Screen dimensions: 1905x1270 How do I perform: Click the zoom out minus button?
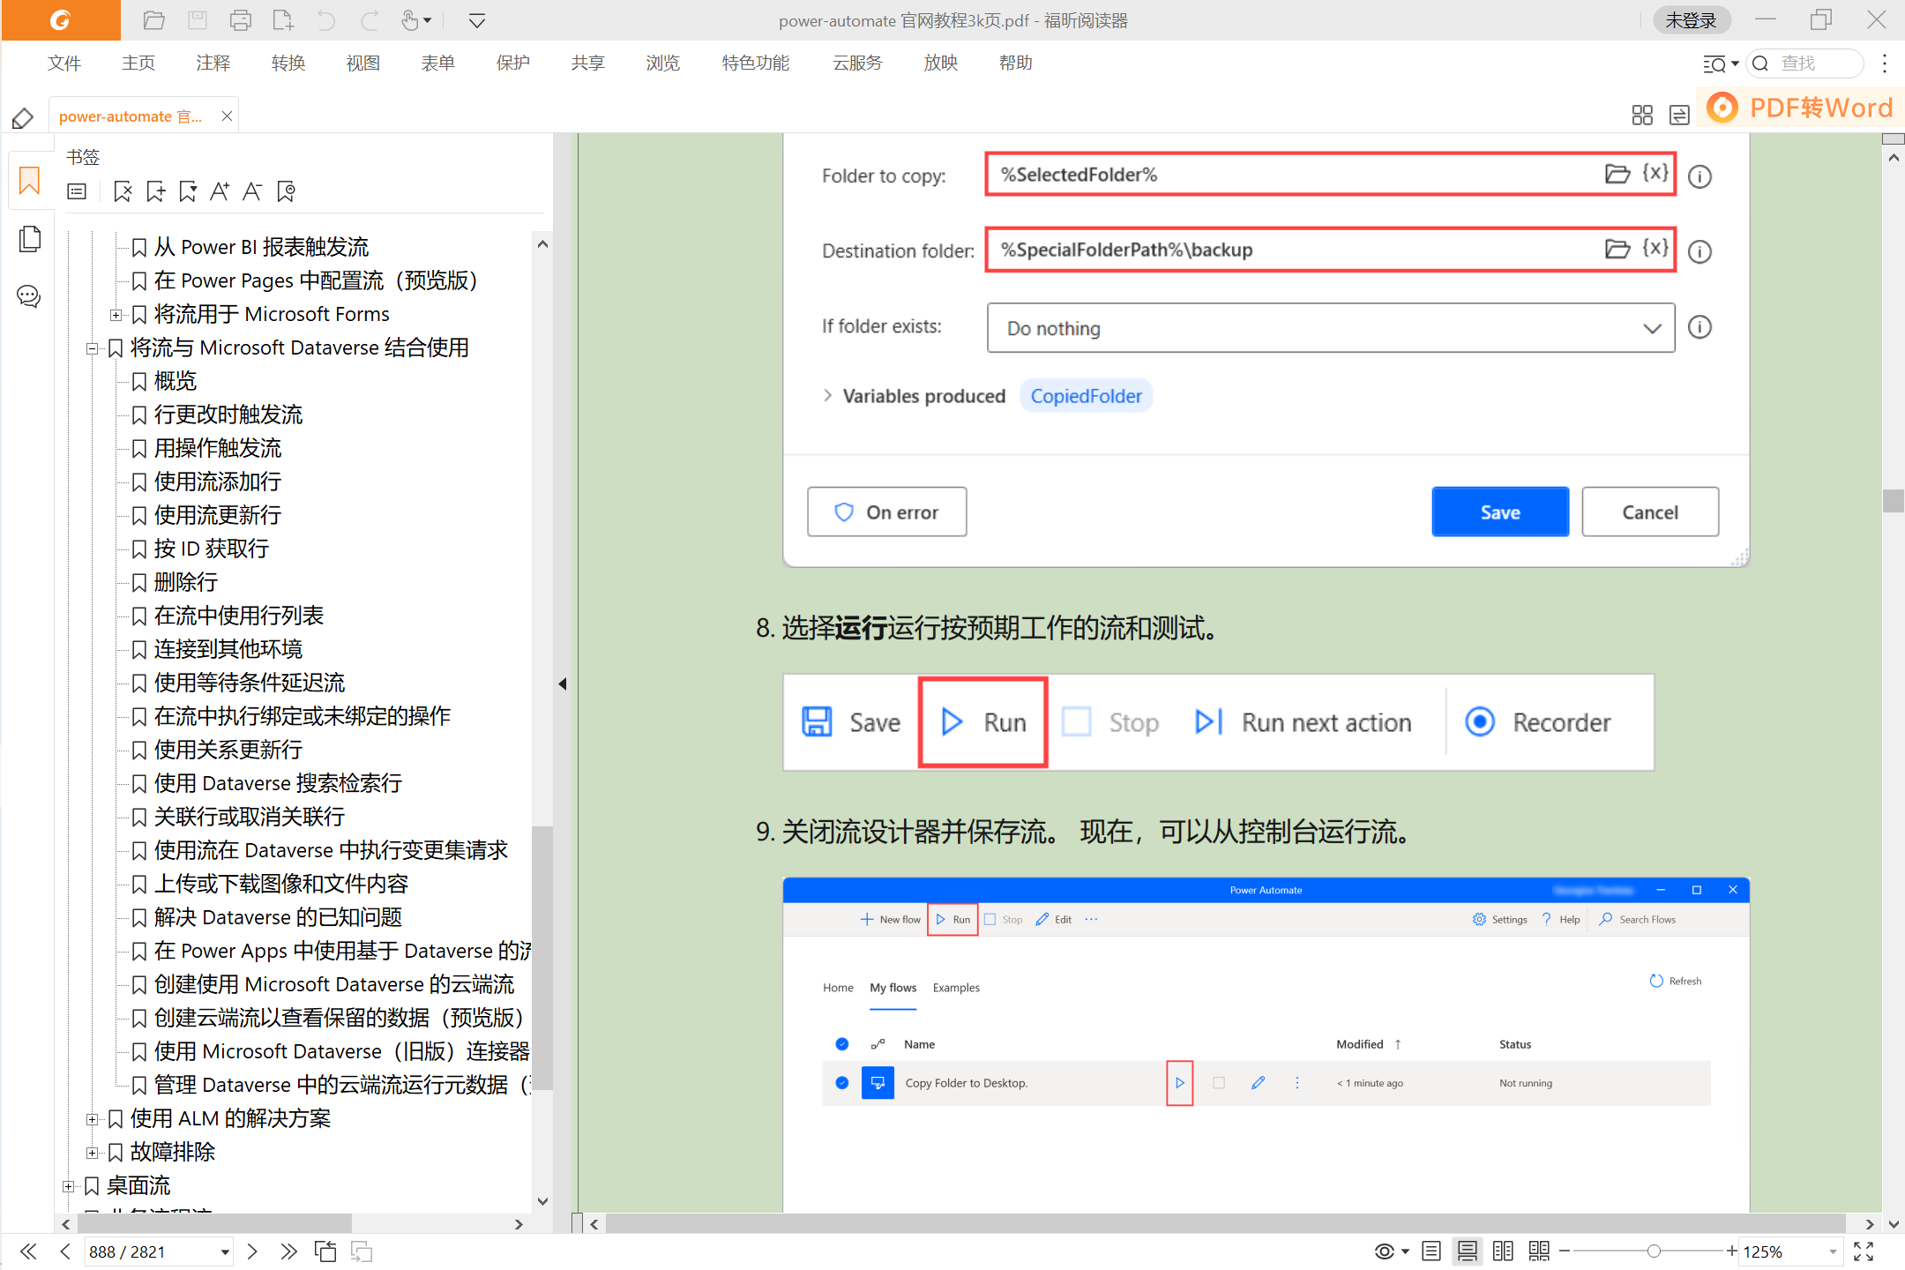pos(1565,1251)
